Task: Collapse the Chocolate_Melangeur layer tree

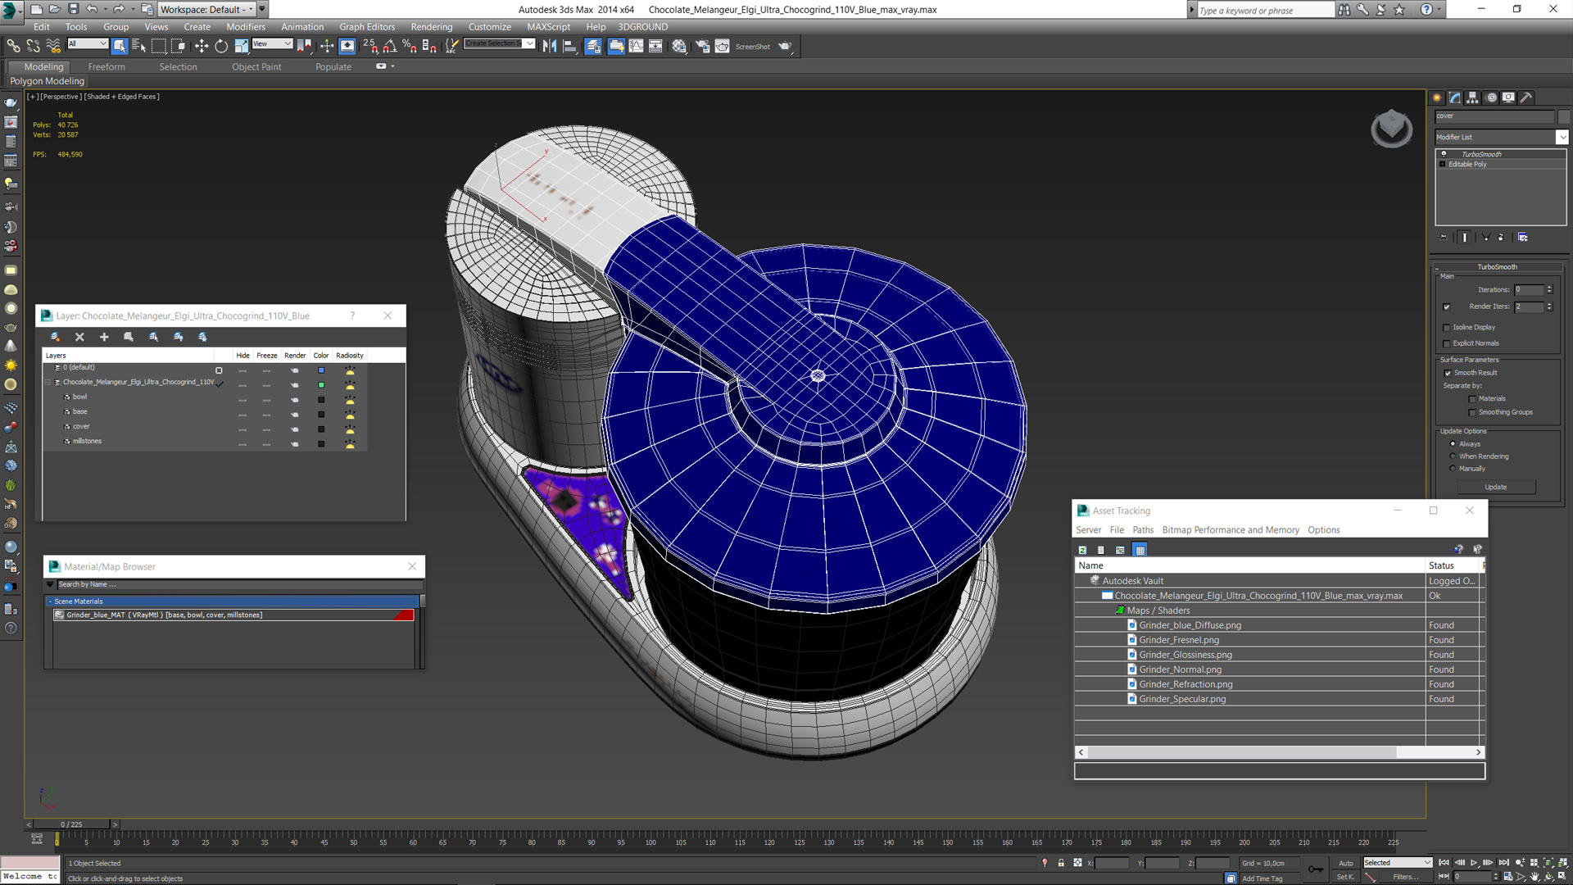Action: click(x=48, y=383)
